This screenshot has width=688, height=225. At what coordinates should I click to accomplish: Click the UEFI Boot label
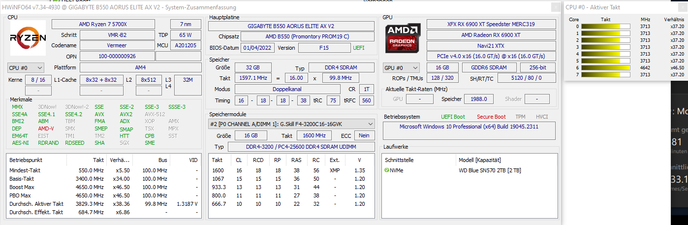453,117
